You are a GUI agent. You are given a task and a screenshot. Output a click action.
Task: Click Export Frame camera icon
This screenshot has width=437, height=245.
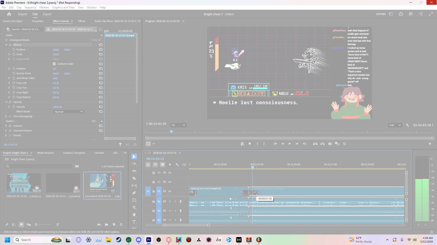click(x=330, y=144)
